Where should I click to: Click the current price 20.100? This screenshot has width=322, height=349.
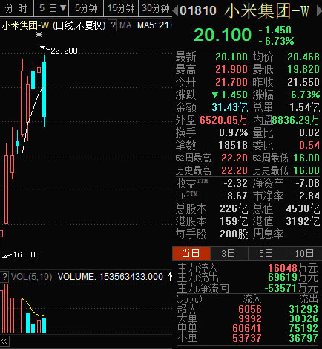[x=223, y=35]
